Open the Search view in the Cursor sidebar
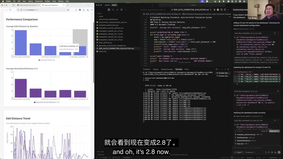Image resolution: width=283 pixels, height=159 pixels. click(x=113, y=10)
